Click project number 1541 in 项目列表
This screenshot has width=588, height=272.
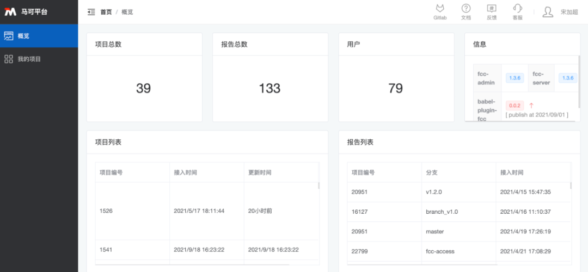(x=106, y=250)
